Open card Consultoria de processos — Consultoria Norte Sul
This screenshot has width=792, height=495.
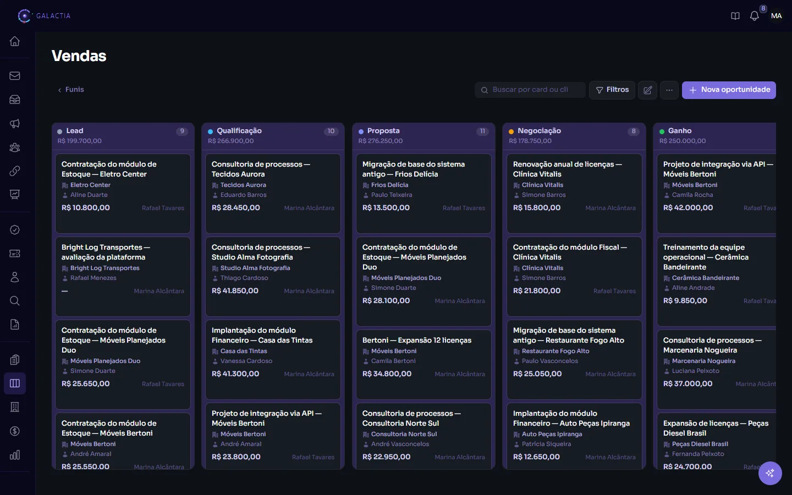click(x=424, y=436)
